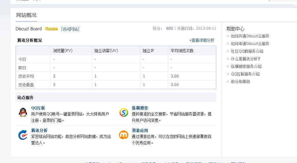
Task: Click the QQ penguin icon
Action: 23,112
